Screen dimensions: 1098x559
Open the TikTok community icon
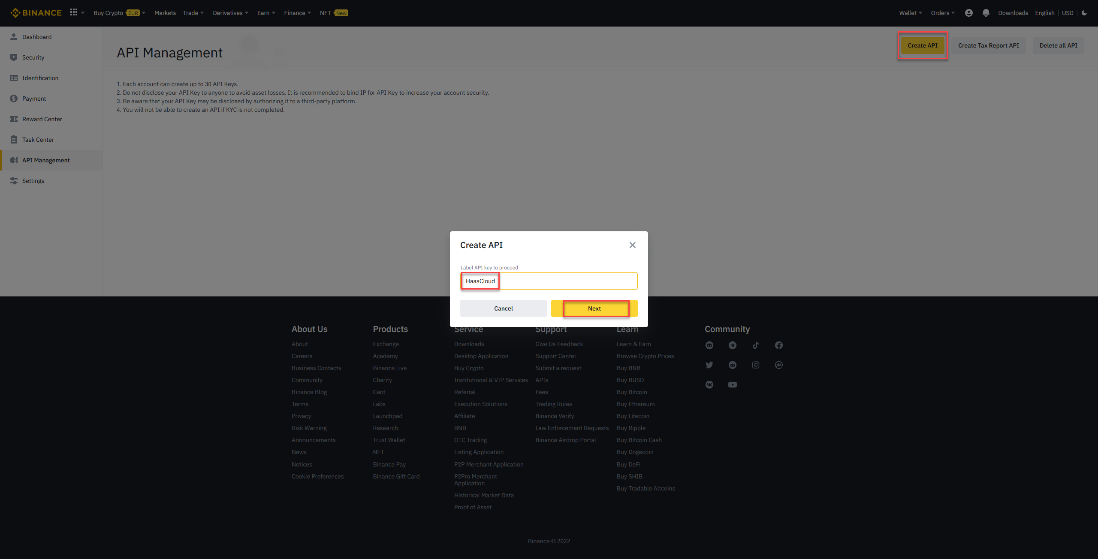click(755, 345)
